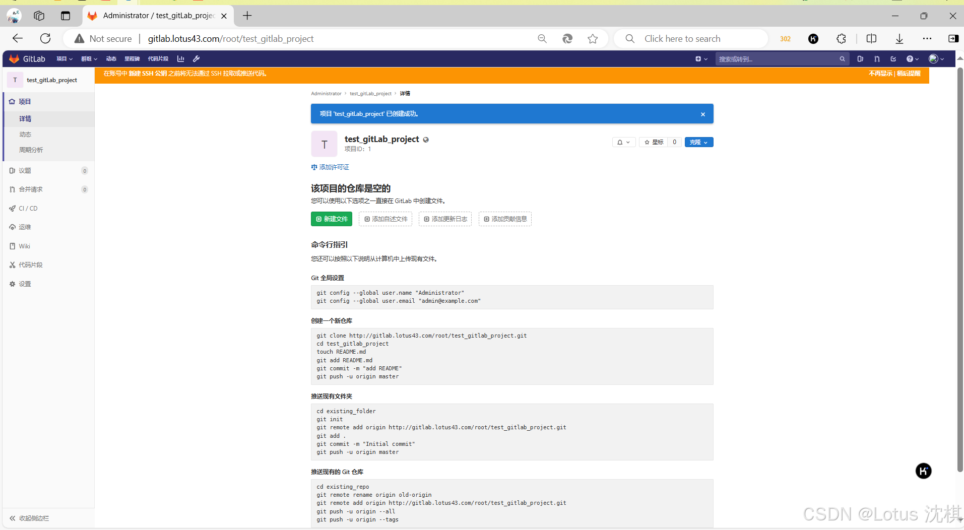Screen dimensions: 964x530
Task: Open the issues icon in top navbar
Action: pos(860,59)
